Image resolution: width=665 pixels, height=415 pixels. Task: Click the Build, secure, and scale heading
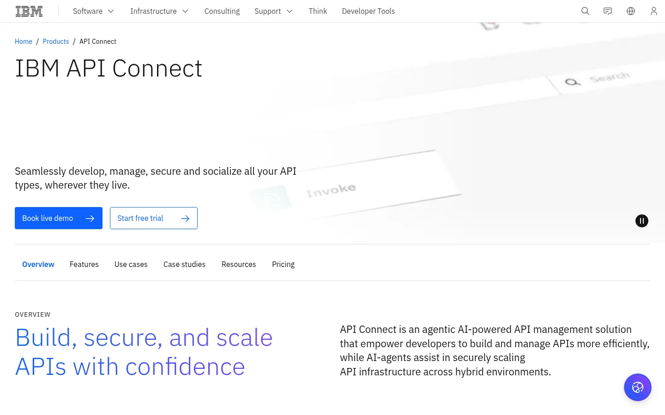[144, 352]
